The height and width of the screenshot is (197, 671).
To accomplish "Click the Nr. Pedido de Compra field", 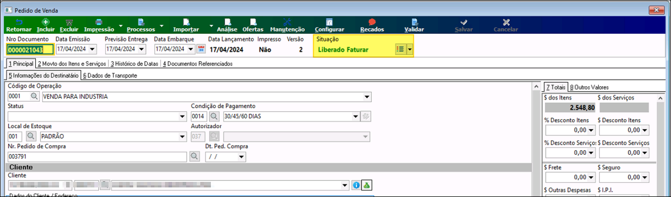I will pos(98,157).
